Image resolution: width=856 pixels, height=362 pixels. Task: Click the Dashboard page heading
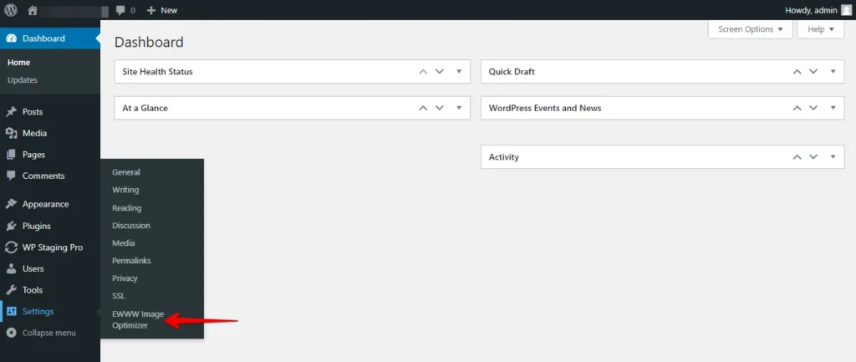click(149, 42)
